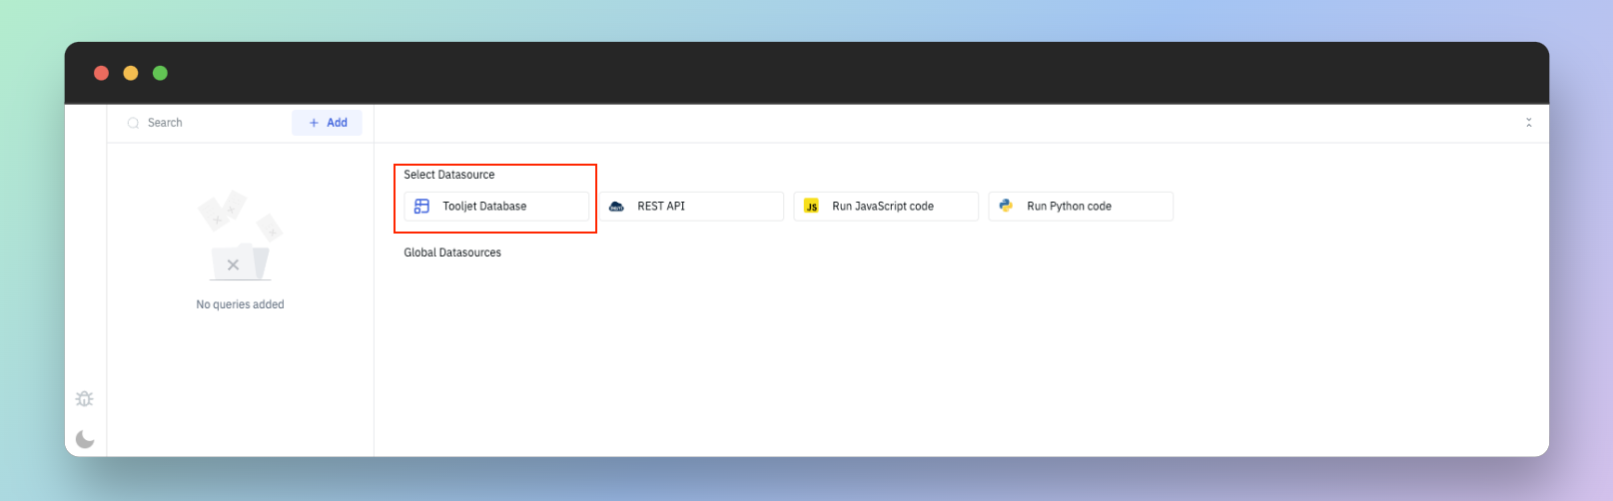Click the empty folder illustration
This screenshot has height=501, width=1613.
click(240, 238)
